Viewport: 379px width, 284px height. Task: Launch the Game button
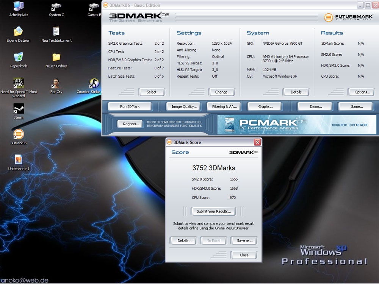356,106
